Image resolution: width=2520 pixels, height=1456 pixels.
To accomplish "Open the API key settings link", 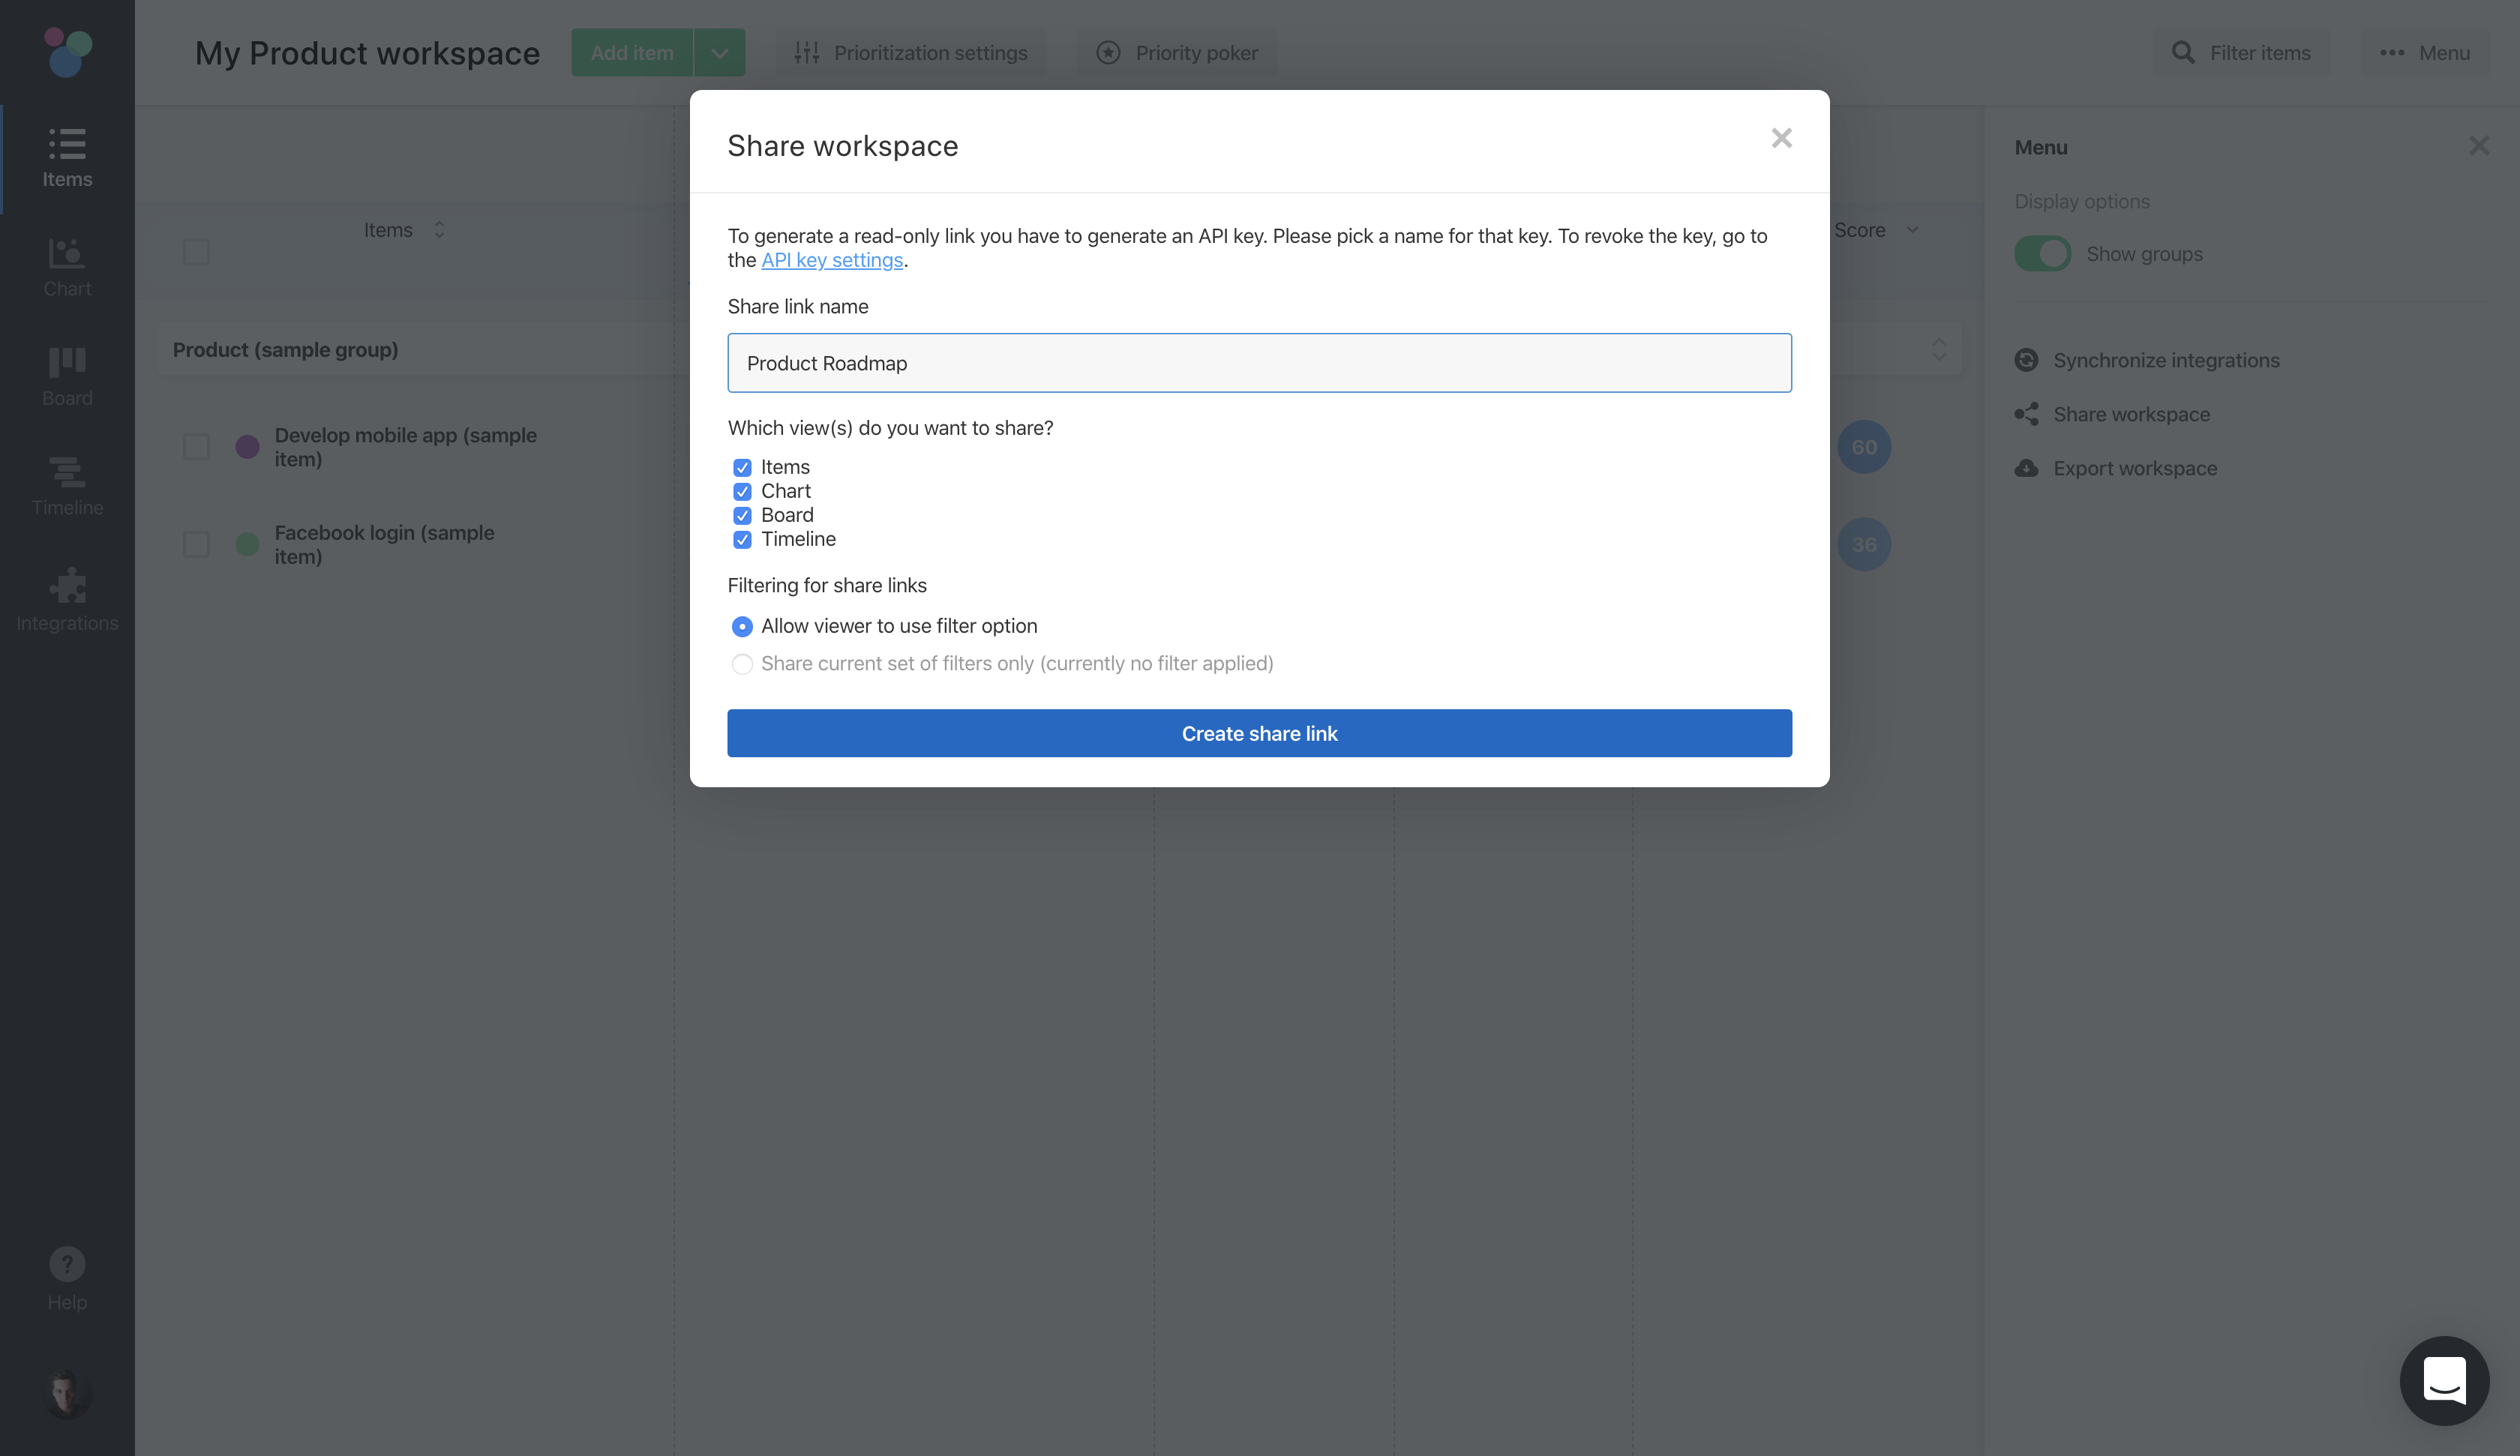I will [832, 259].
